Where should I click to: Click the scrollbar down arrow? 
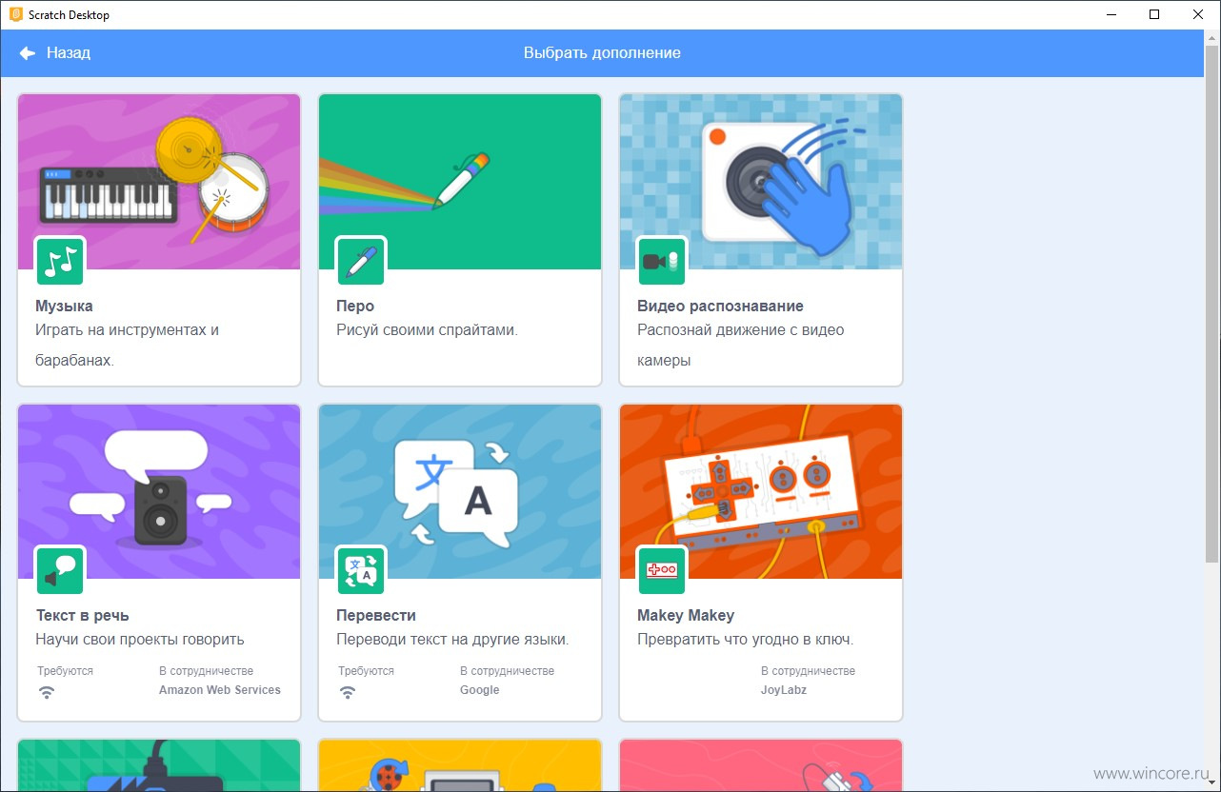pos(1211,782)
